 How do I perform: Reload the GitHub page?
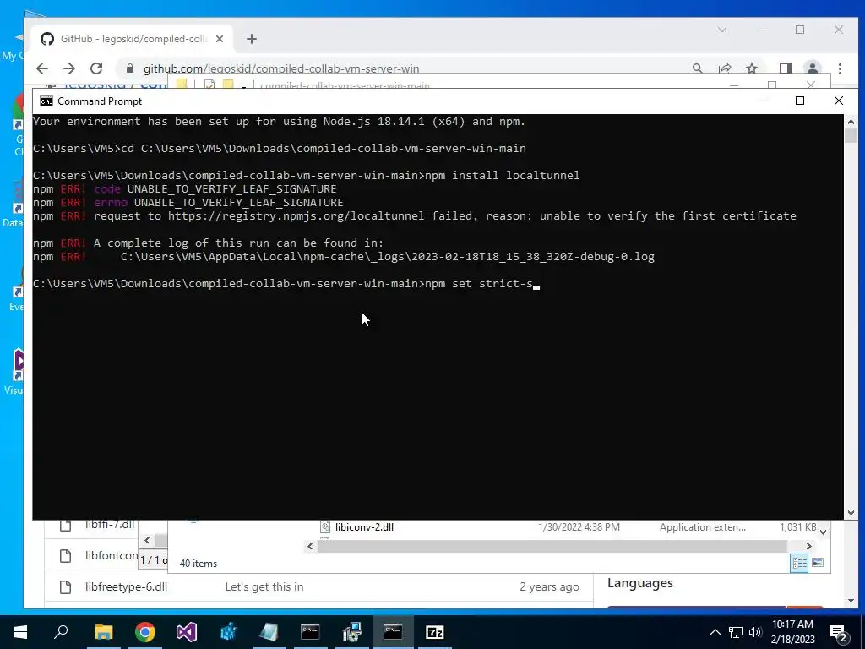pos(96,68)
